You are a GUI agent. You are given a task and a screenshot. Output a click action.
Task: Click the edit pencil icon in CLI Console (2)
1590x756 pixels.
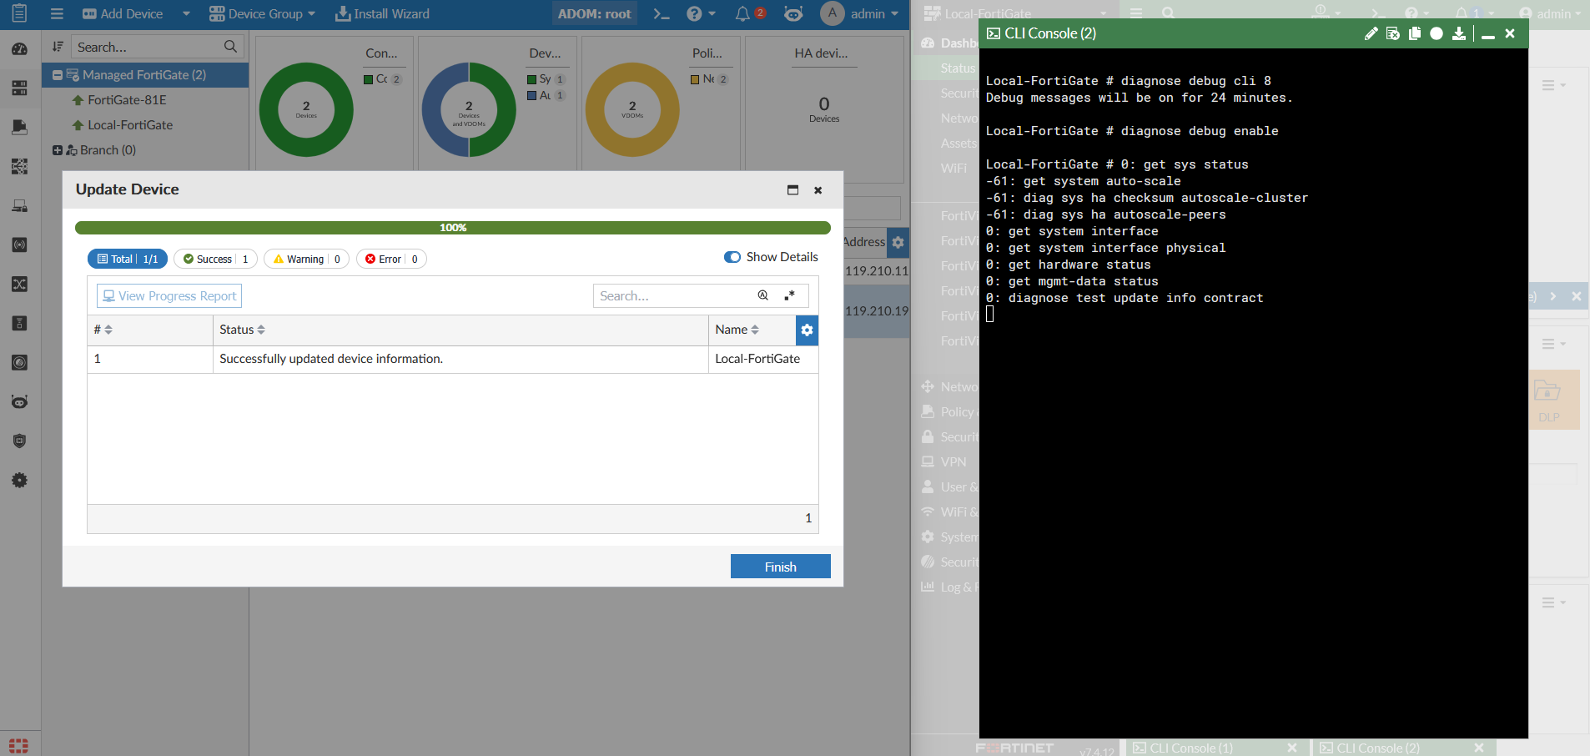tap(1371, 33)
